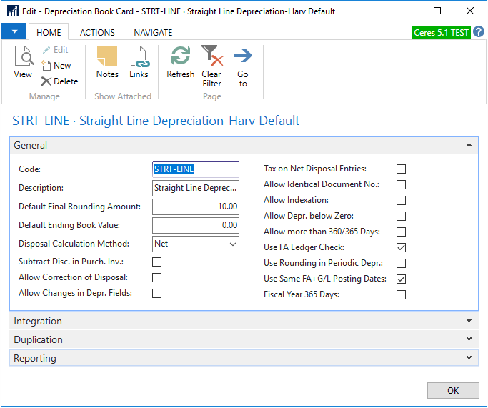Screen dimensions: 488x408
Task: Clear Filter on the page
Action: point(211,65)
